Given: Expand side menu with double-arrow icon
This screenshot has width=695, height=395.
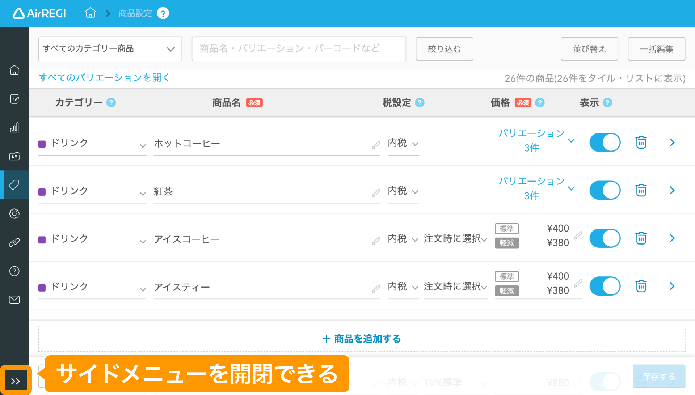Looking at the screenshot, I should pos(16,381).
